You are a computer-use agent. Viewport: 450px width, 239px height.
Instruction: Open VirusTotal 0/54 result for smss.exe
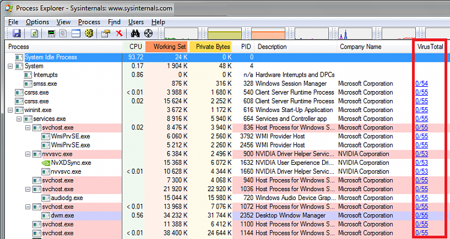tap(422, 84)
